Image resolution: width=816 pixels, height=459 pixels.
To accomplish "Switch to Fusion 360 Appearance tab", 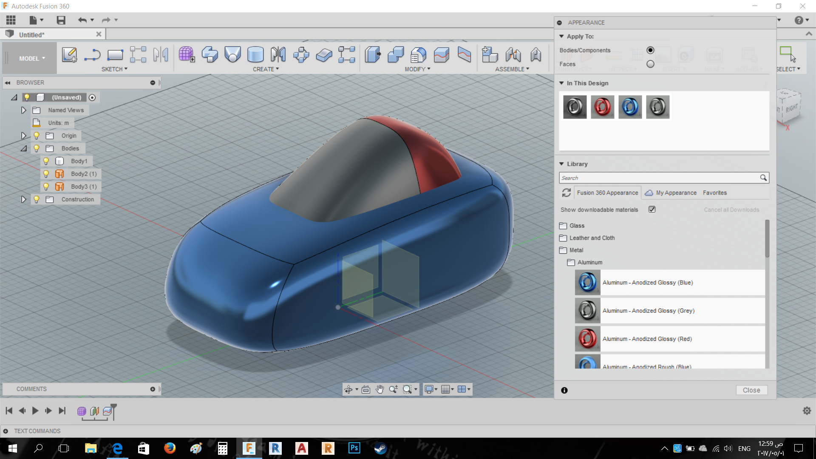I will coord(607,193).
